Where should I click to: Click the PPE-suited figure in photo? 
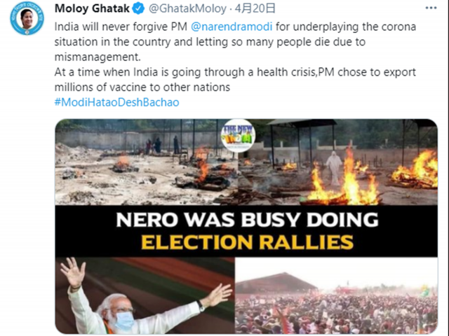click(x=334, y=167)
